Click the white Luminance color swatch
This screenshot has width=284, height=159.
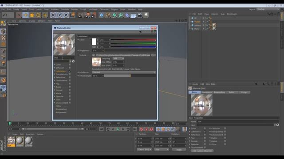tap(94, 42)
